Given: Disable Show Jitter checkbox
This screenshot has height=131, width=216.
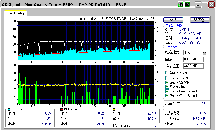Looking at the screenshot, I should [x=167, y=87].
